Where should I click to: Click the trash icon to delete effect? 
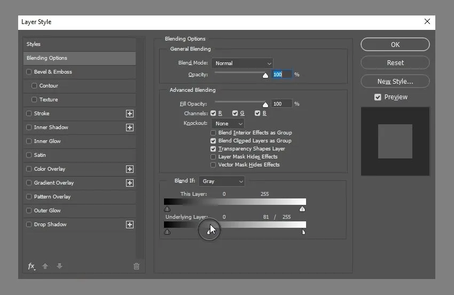[136, 266]
